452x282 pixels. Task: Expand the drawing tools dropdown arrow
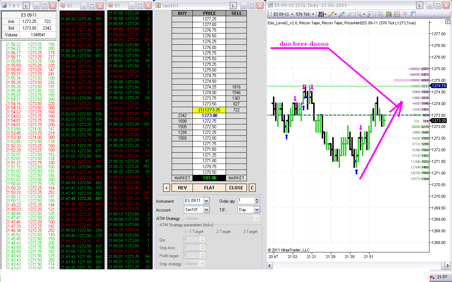pyautogui.click(x=335, y=14)
